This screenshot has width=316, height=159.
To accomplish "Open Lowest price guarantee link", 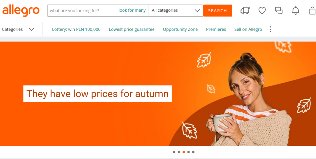I will [x=131, y=29].
